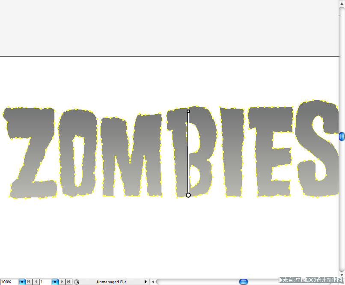Click the vertical scrollbar down arrow
This screenshot has width=345, height=285.
342,275
